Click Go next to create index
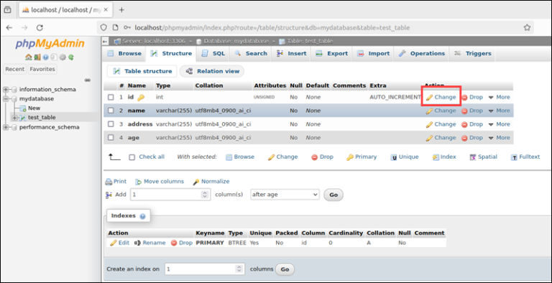 (x=285, y=269)
